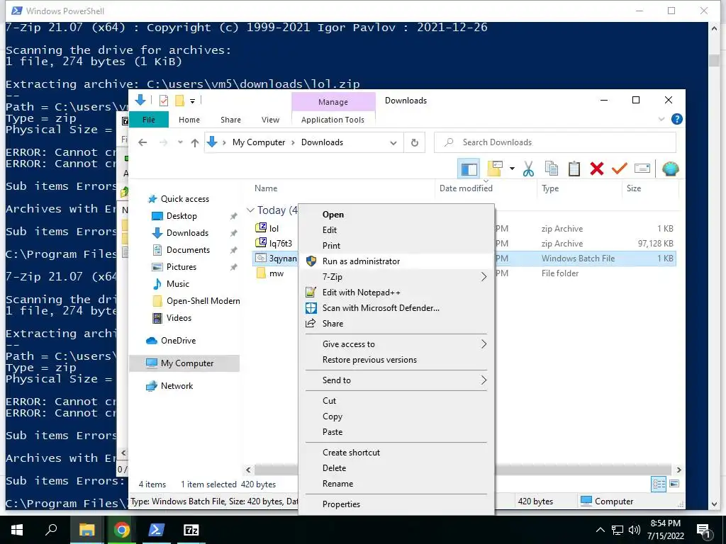Click the Refresh button in address bar
This screenshot has width=726, height=544.
coord(415,142)
